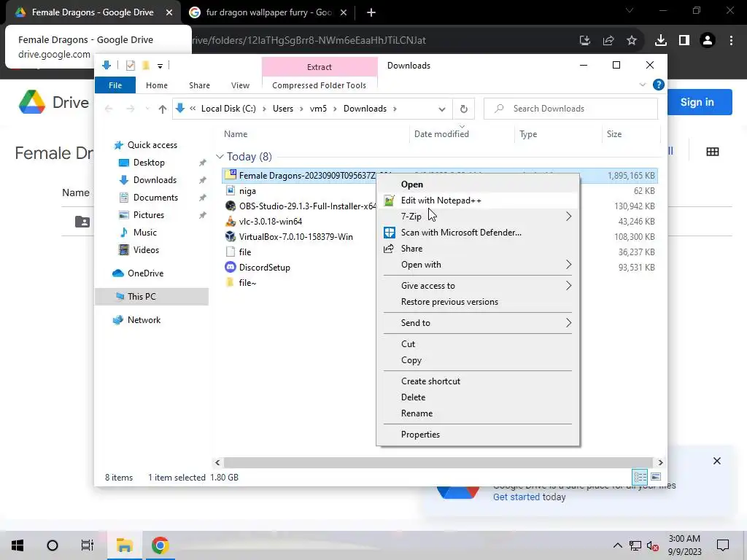747x560 pixels.
Task: Select Network in navigation pane
Action: [144, 320]
